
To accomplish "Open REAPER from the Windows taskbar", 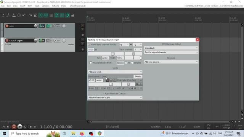I will pos(100,134).
